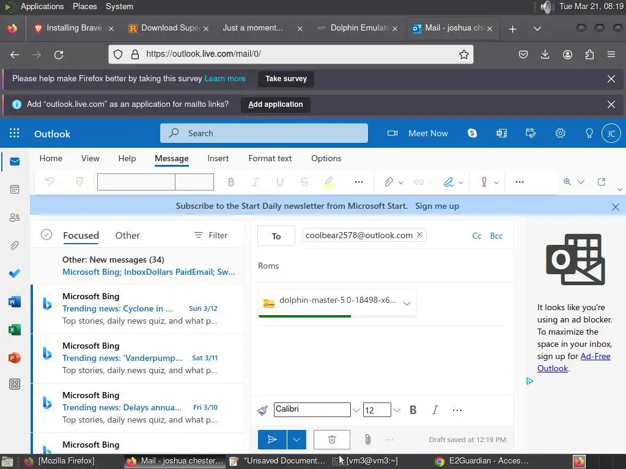Click the ribbon importance exclamation icon
The height and width of the screenshot is (469, 626).
[484, 182]
